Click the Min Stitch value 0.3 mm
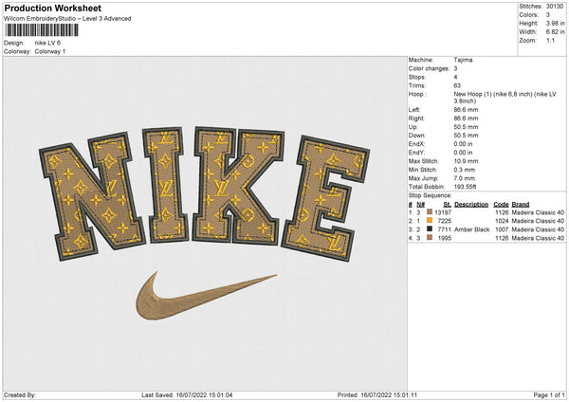The width and height of the screenshot is (569, 402). pyautogui.click(x=465, y=170)
